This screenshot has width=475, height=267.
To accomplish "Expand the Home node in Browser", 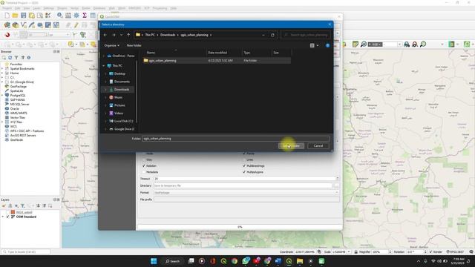I will coord(2,73).
